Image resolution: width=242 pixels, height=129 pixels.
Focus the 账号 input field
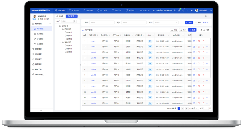(102, 22)
